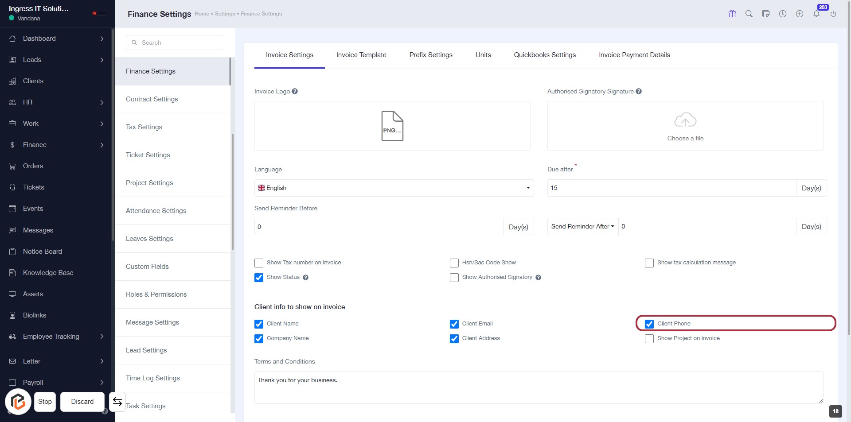Open the search magnifier in header
The height and width of the screenshot is (422, 851).
(749, 14)
